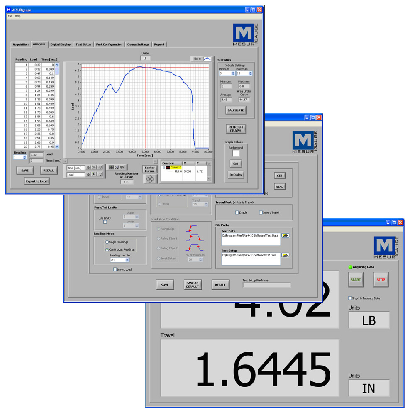Adjust the % of Maximum stepper
Viewport: 415px width, 415px height.
200,260
